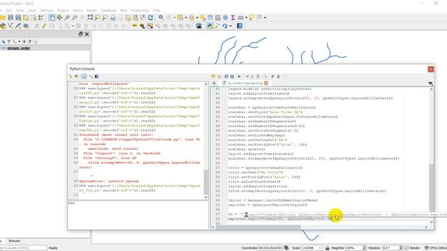
Task: Select the Pan Map to Selection tool
Action: [x=59, y=17]
